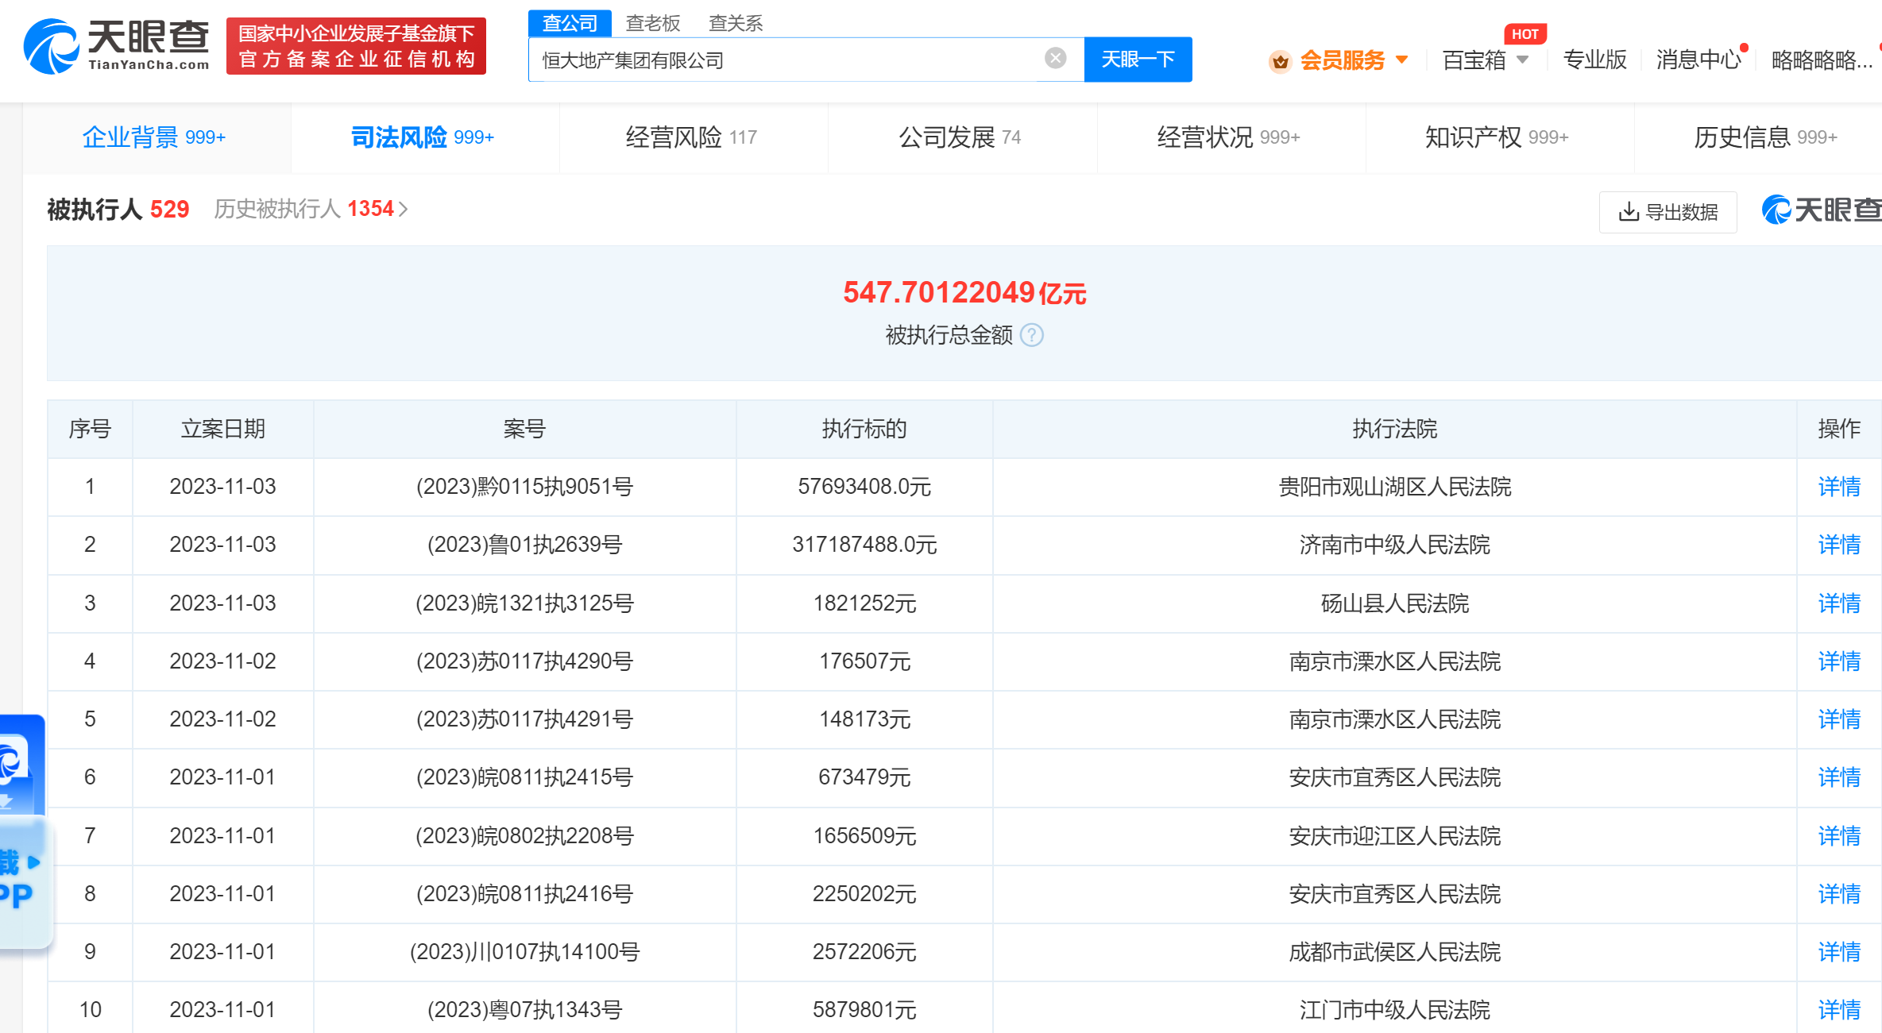The width and height of the screenshot is (1882, 1033).
Task: Click the TianYanCha logo
Action: [117, 46]
